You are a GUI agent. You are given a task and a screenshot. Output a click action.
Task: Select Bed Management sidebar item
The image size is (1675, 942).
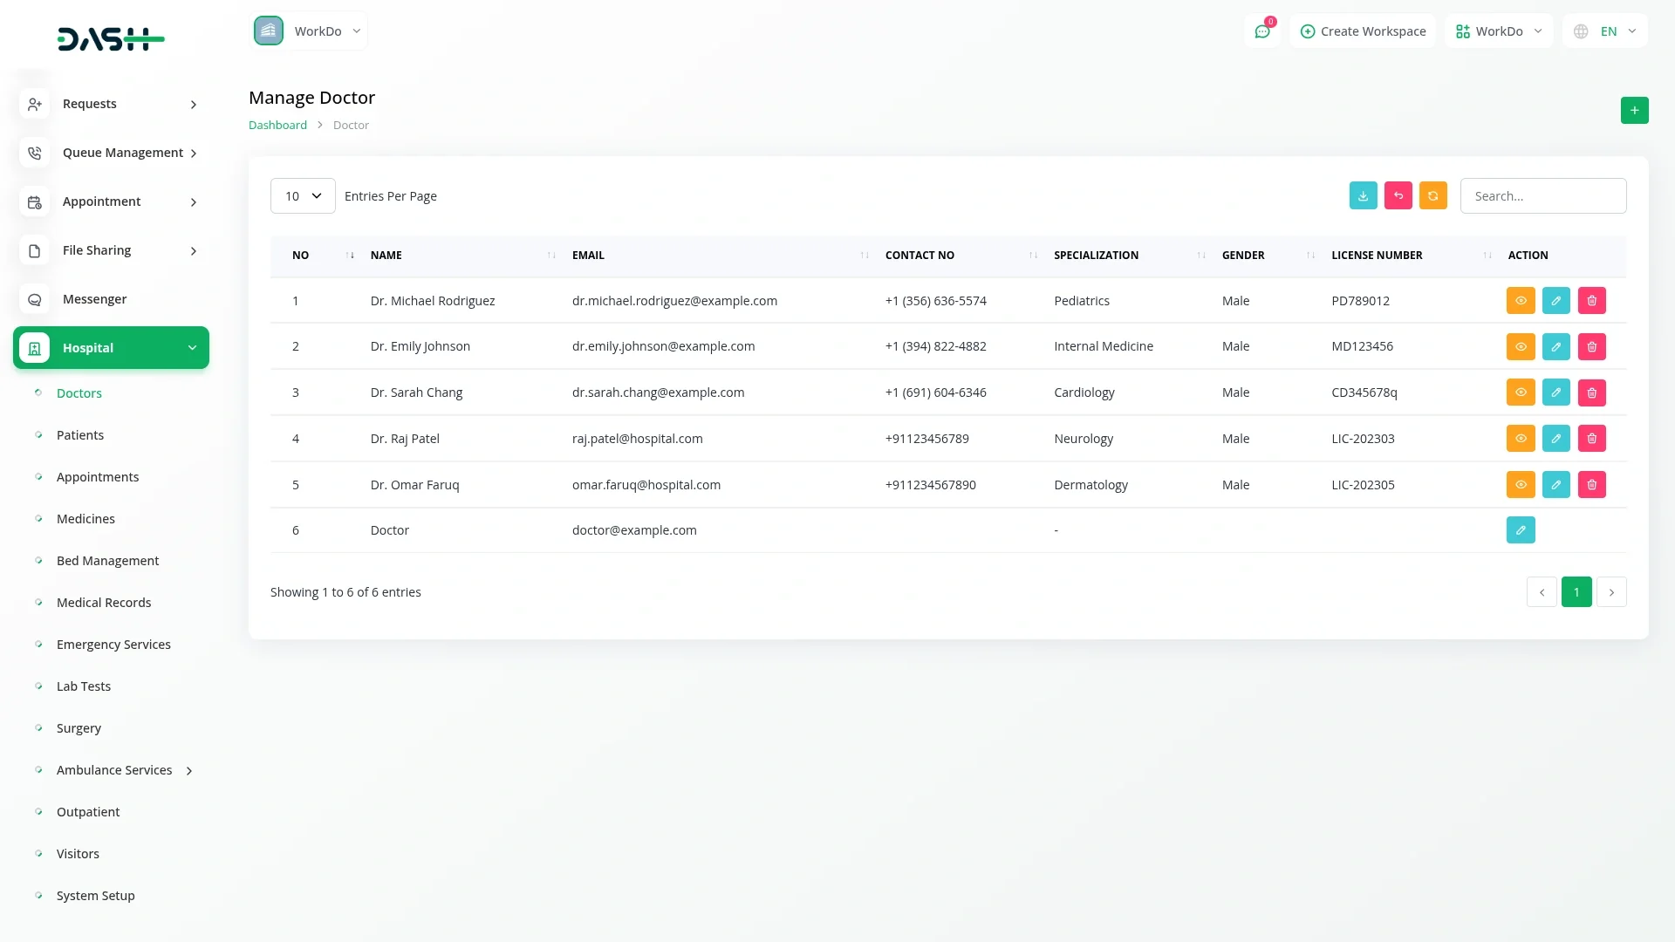107,561
